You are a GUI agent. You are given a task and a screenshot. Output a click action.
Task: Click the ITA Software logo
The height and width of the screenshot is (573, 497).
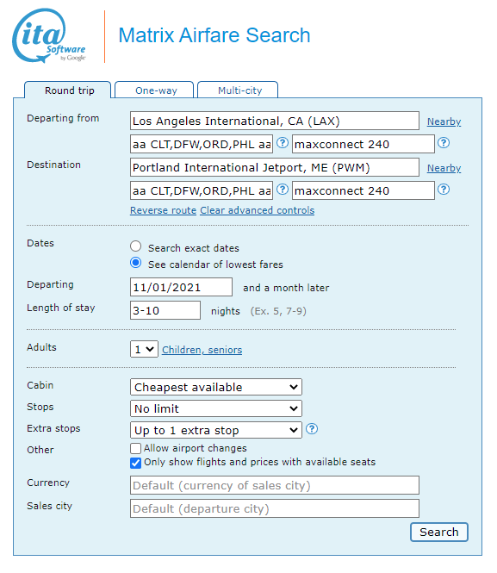point(49,36)
